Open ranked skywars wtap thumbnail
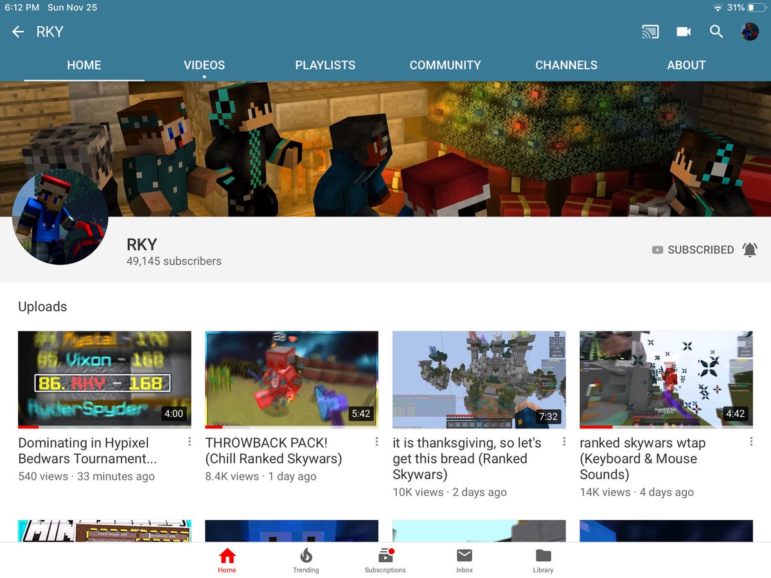The width and height of the screenshot is (771, 578). [666, 380]
